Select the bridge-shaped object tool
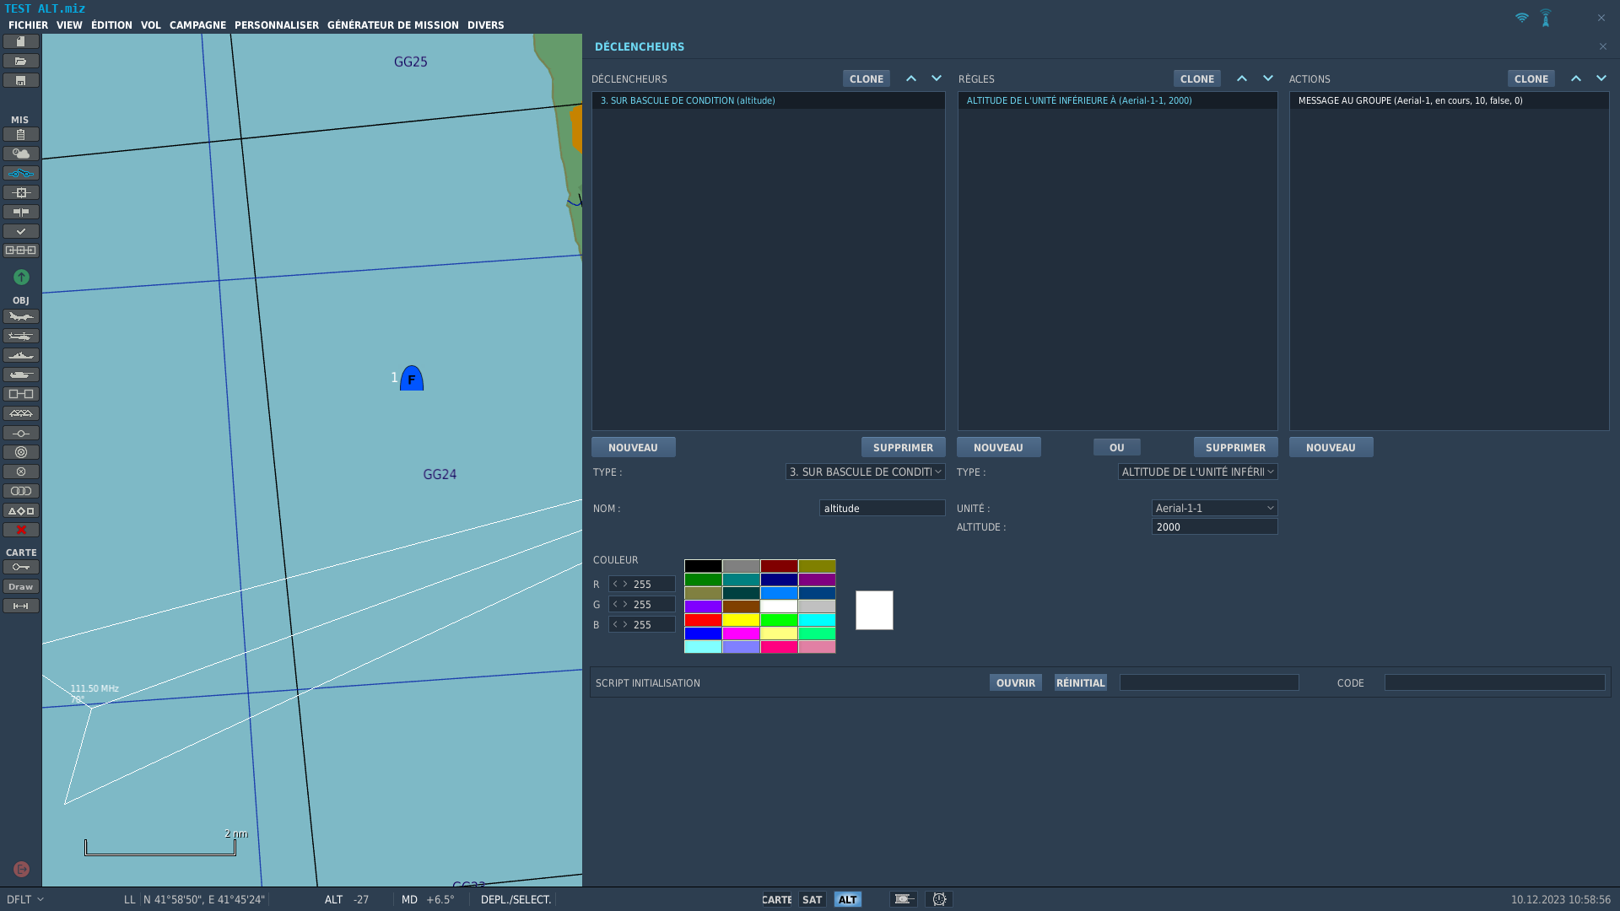This screenshot has width=1620, height=911. pyautogui.click(x=21, y=413)
